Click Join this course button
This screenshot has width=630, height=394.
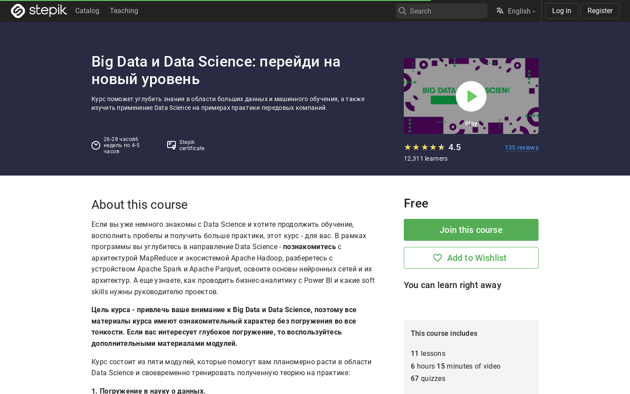[x=471, y=230]
